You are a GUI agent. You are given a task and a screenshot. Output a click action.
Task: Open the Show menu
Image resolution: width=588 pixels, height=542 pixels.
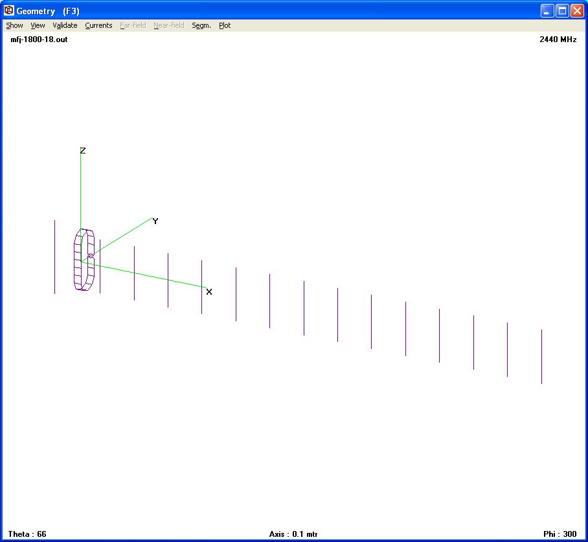14,25
